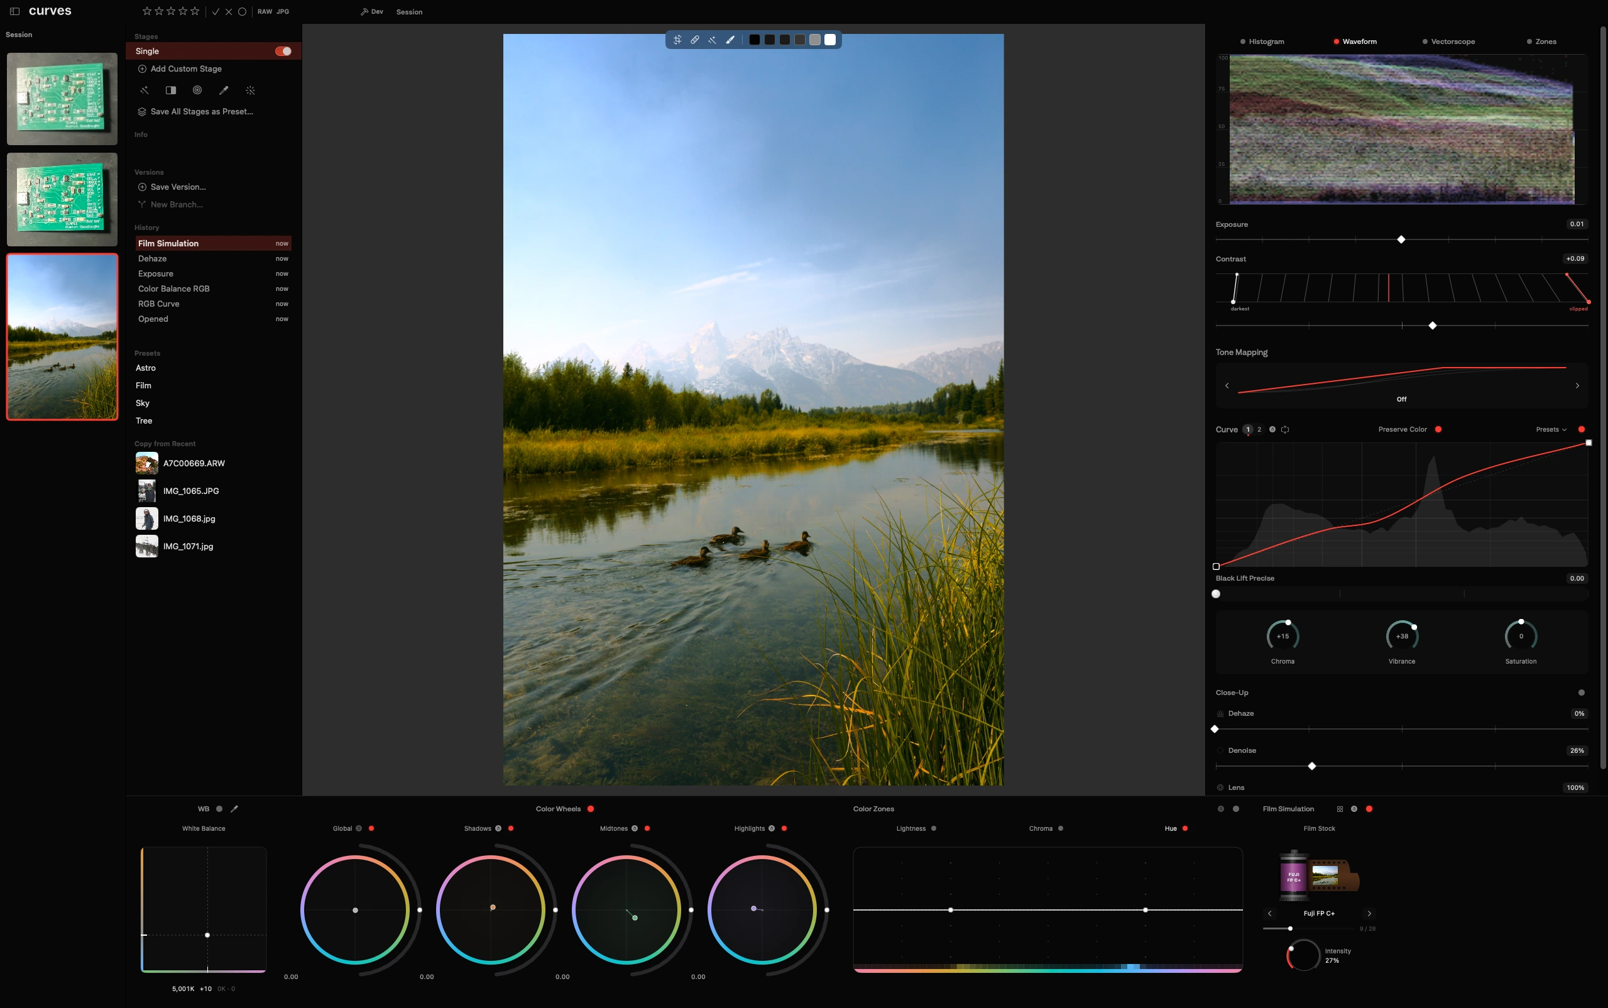The width and height of the screenshot is (1608, 1008).
Task: Mark photo with the checkmark pick flag
Action: [216, 11]
